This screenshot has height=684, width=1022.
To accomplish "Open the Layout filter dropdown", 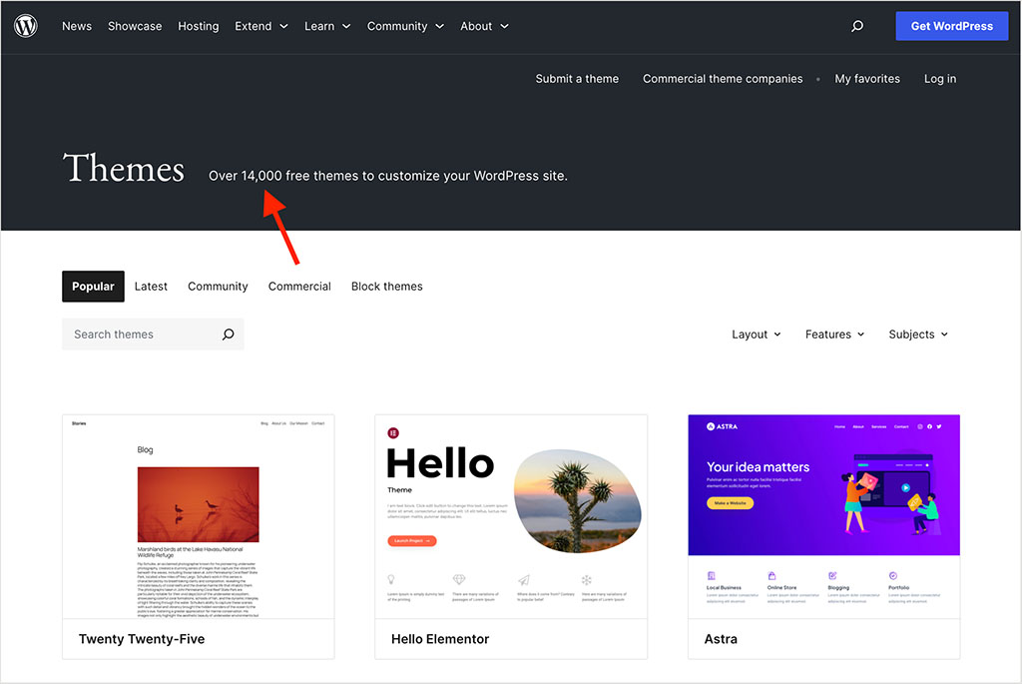I will pos(756,334).
